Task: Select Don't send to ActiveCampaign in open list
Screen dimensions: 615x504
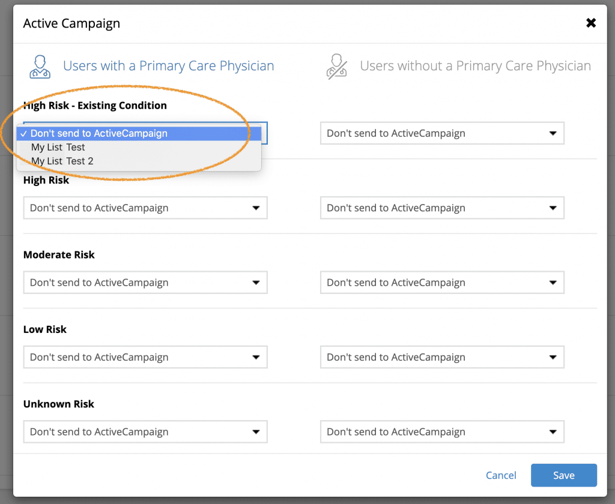Action: point(139,133)
